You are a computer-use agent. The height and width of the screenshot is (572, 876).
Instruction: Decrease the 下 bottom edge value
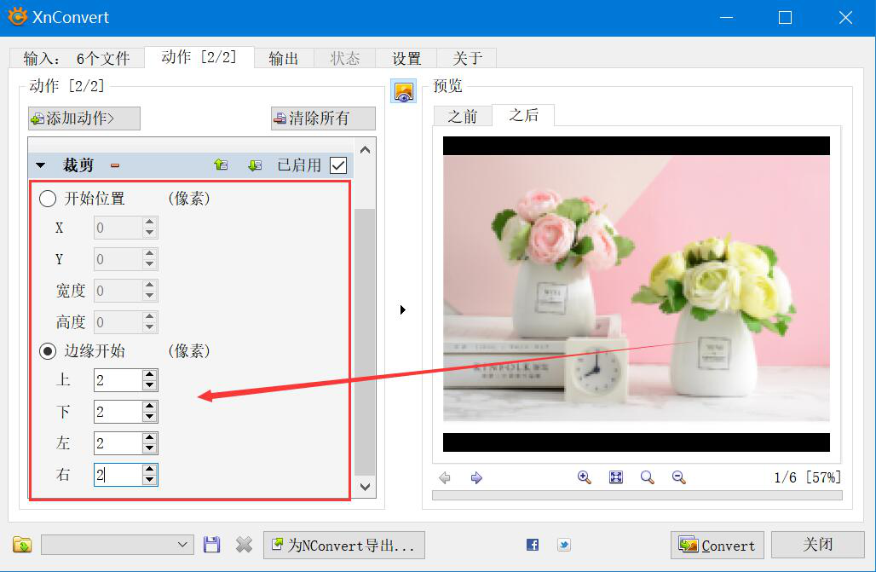[149, 417]
